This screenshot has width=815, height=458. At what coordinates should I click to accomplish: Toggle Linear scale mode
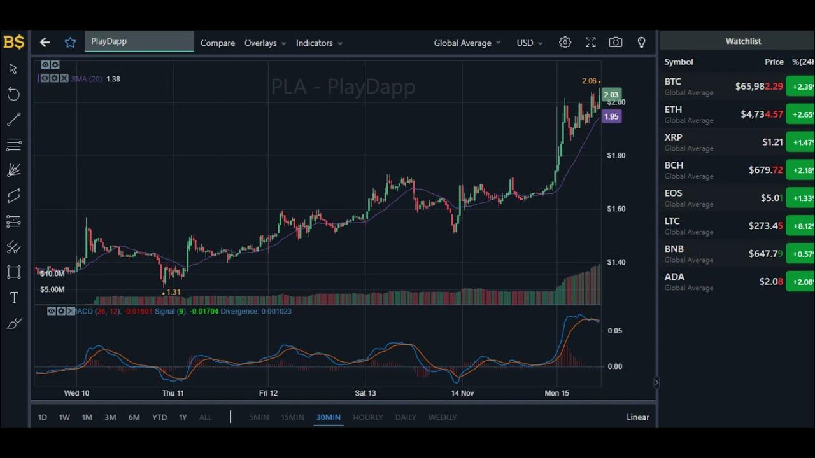(637, 417)
